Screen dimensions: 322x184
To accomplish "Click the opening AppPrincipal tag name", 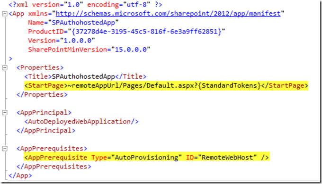I will (44, 113).
